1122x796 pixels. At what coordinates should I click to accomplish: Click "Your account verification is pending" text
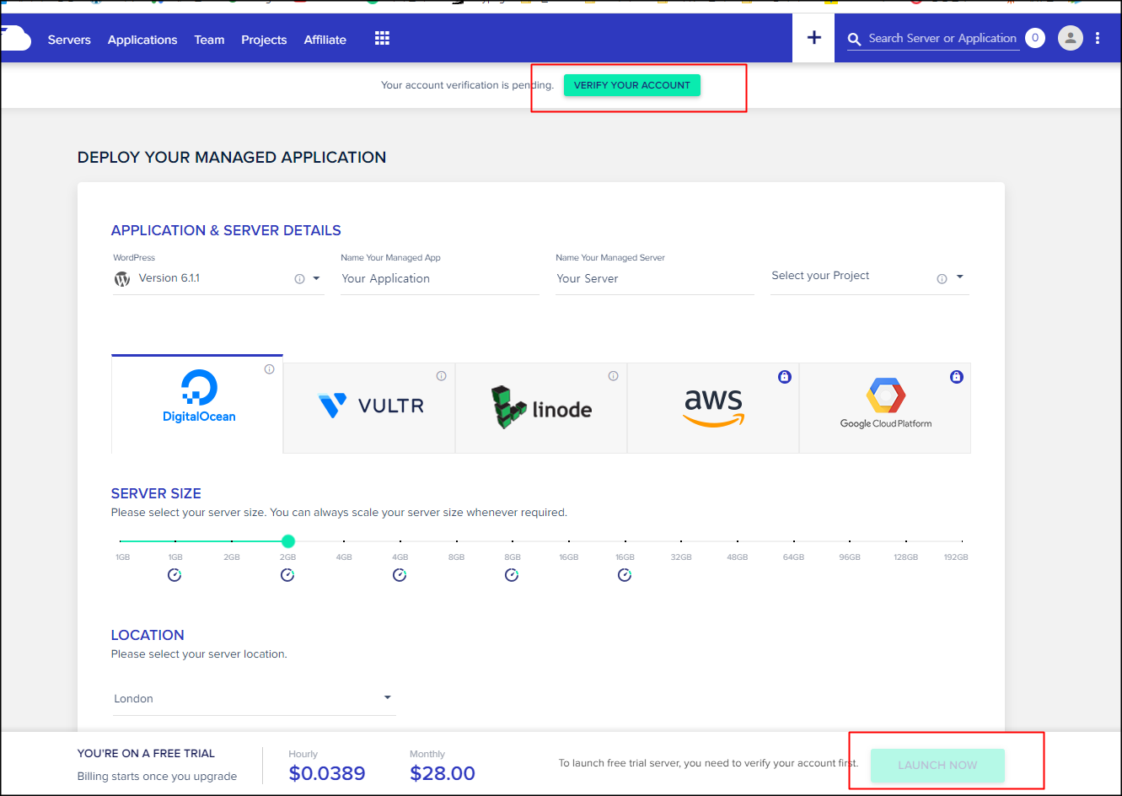pyautogui.click(x=467, y=85)
